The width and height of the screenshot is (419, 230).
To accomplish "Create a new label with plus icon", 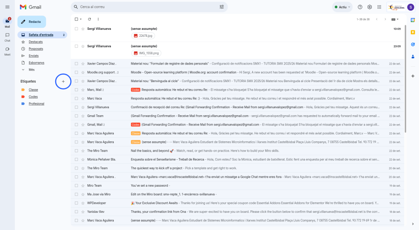I will [63, 81].
